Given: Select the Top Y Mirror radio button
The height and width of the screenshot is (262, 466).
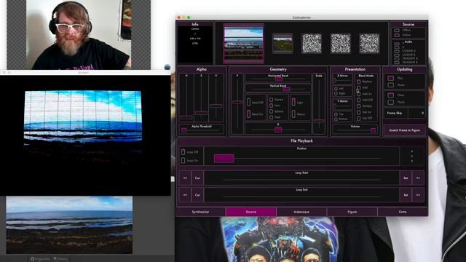Looking at the screenshot, I should click(x=336, y=114).
